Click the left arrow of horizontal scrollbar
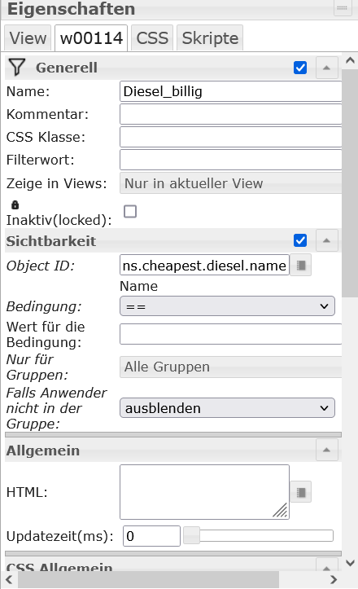The height and width of the screenshot is (589, 358). (x=9, y=579)
